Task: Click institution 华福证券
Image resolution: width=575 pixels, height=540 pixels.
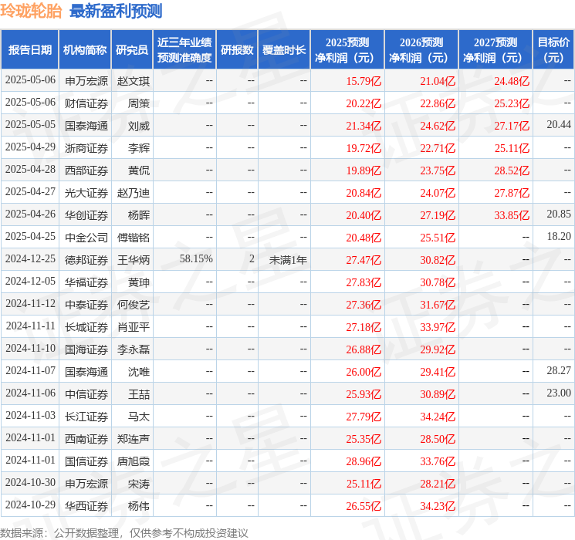Action: click(86, 282)
